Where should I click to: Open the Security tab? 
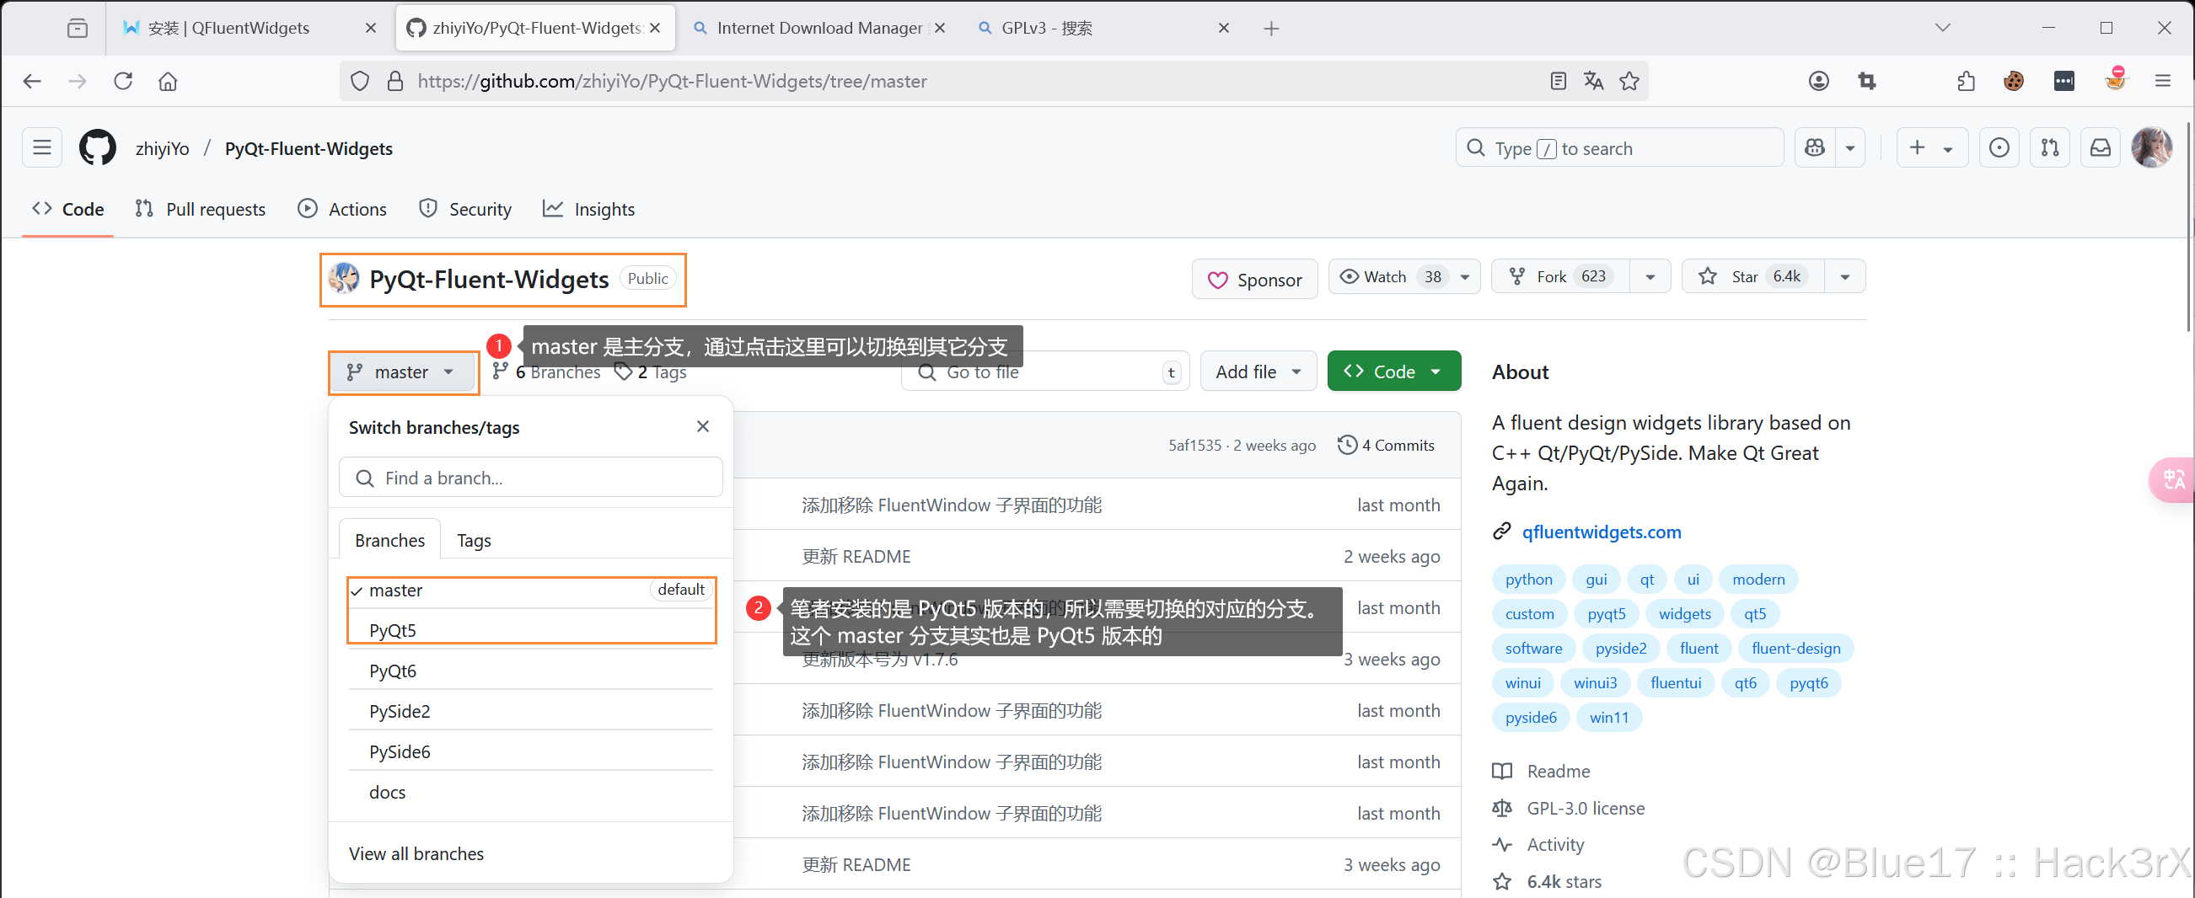pyautogui.click(x=465, y=209)
